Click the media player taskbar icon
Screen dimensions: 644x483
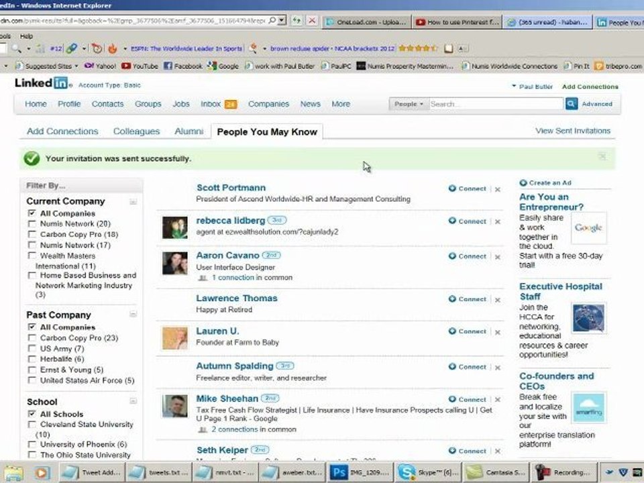point(42,473)
